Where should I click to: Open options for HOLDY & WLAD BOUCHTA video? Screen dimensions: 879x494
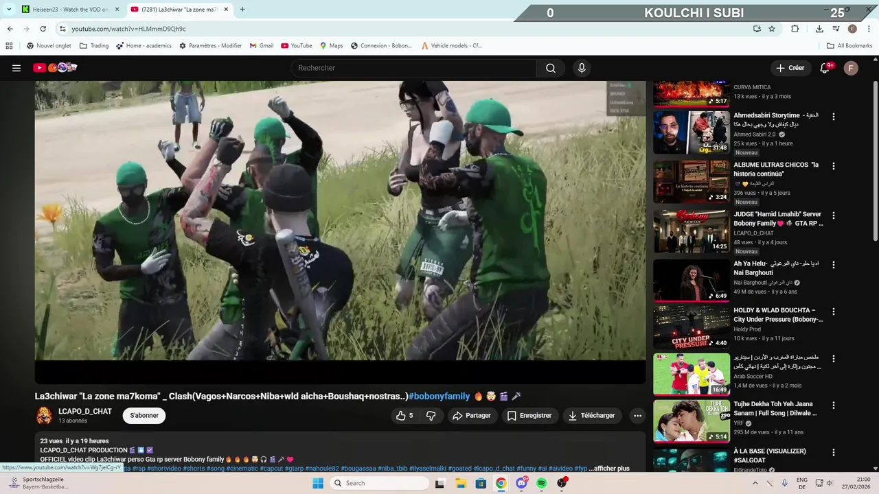pos(834,311)
